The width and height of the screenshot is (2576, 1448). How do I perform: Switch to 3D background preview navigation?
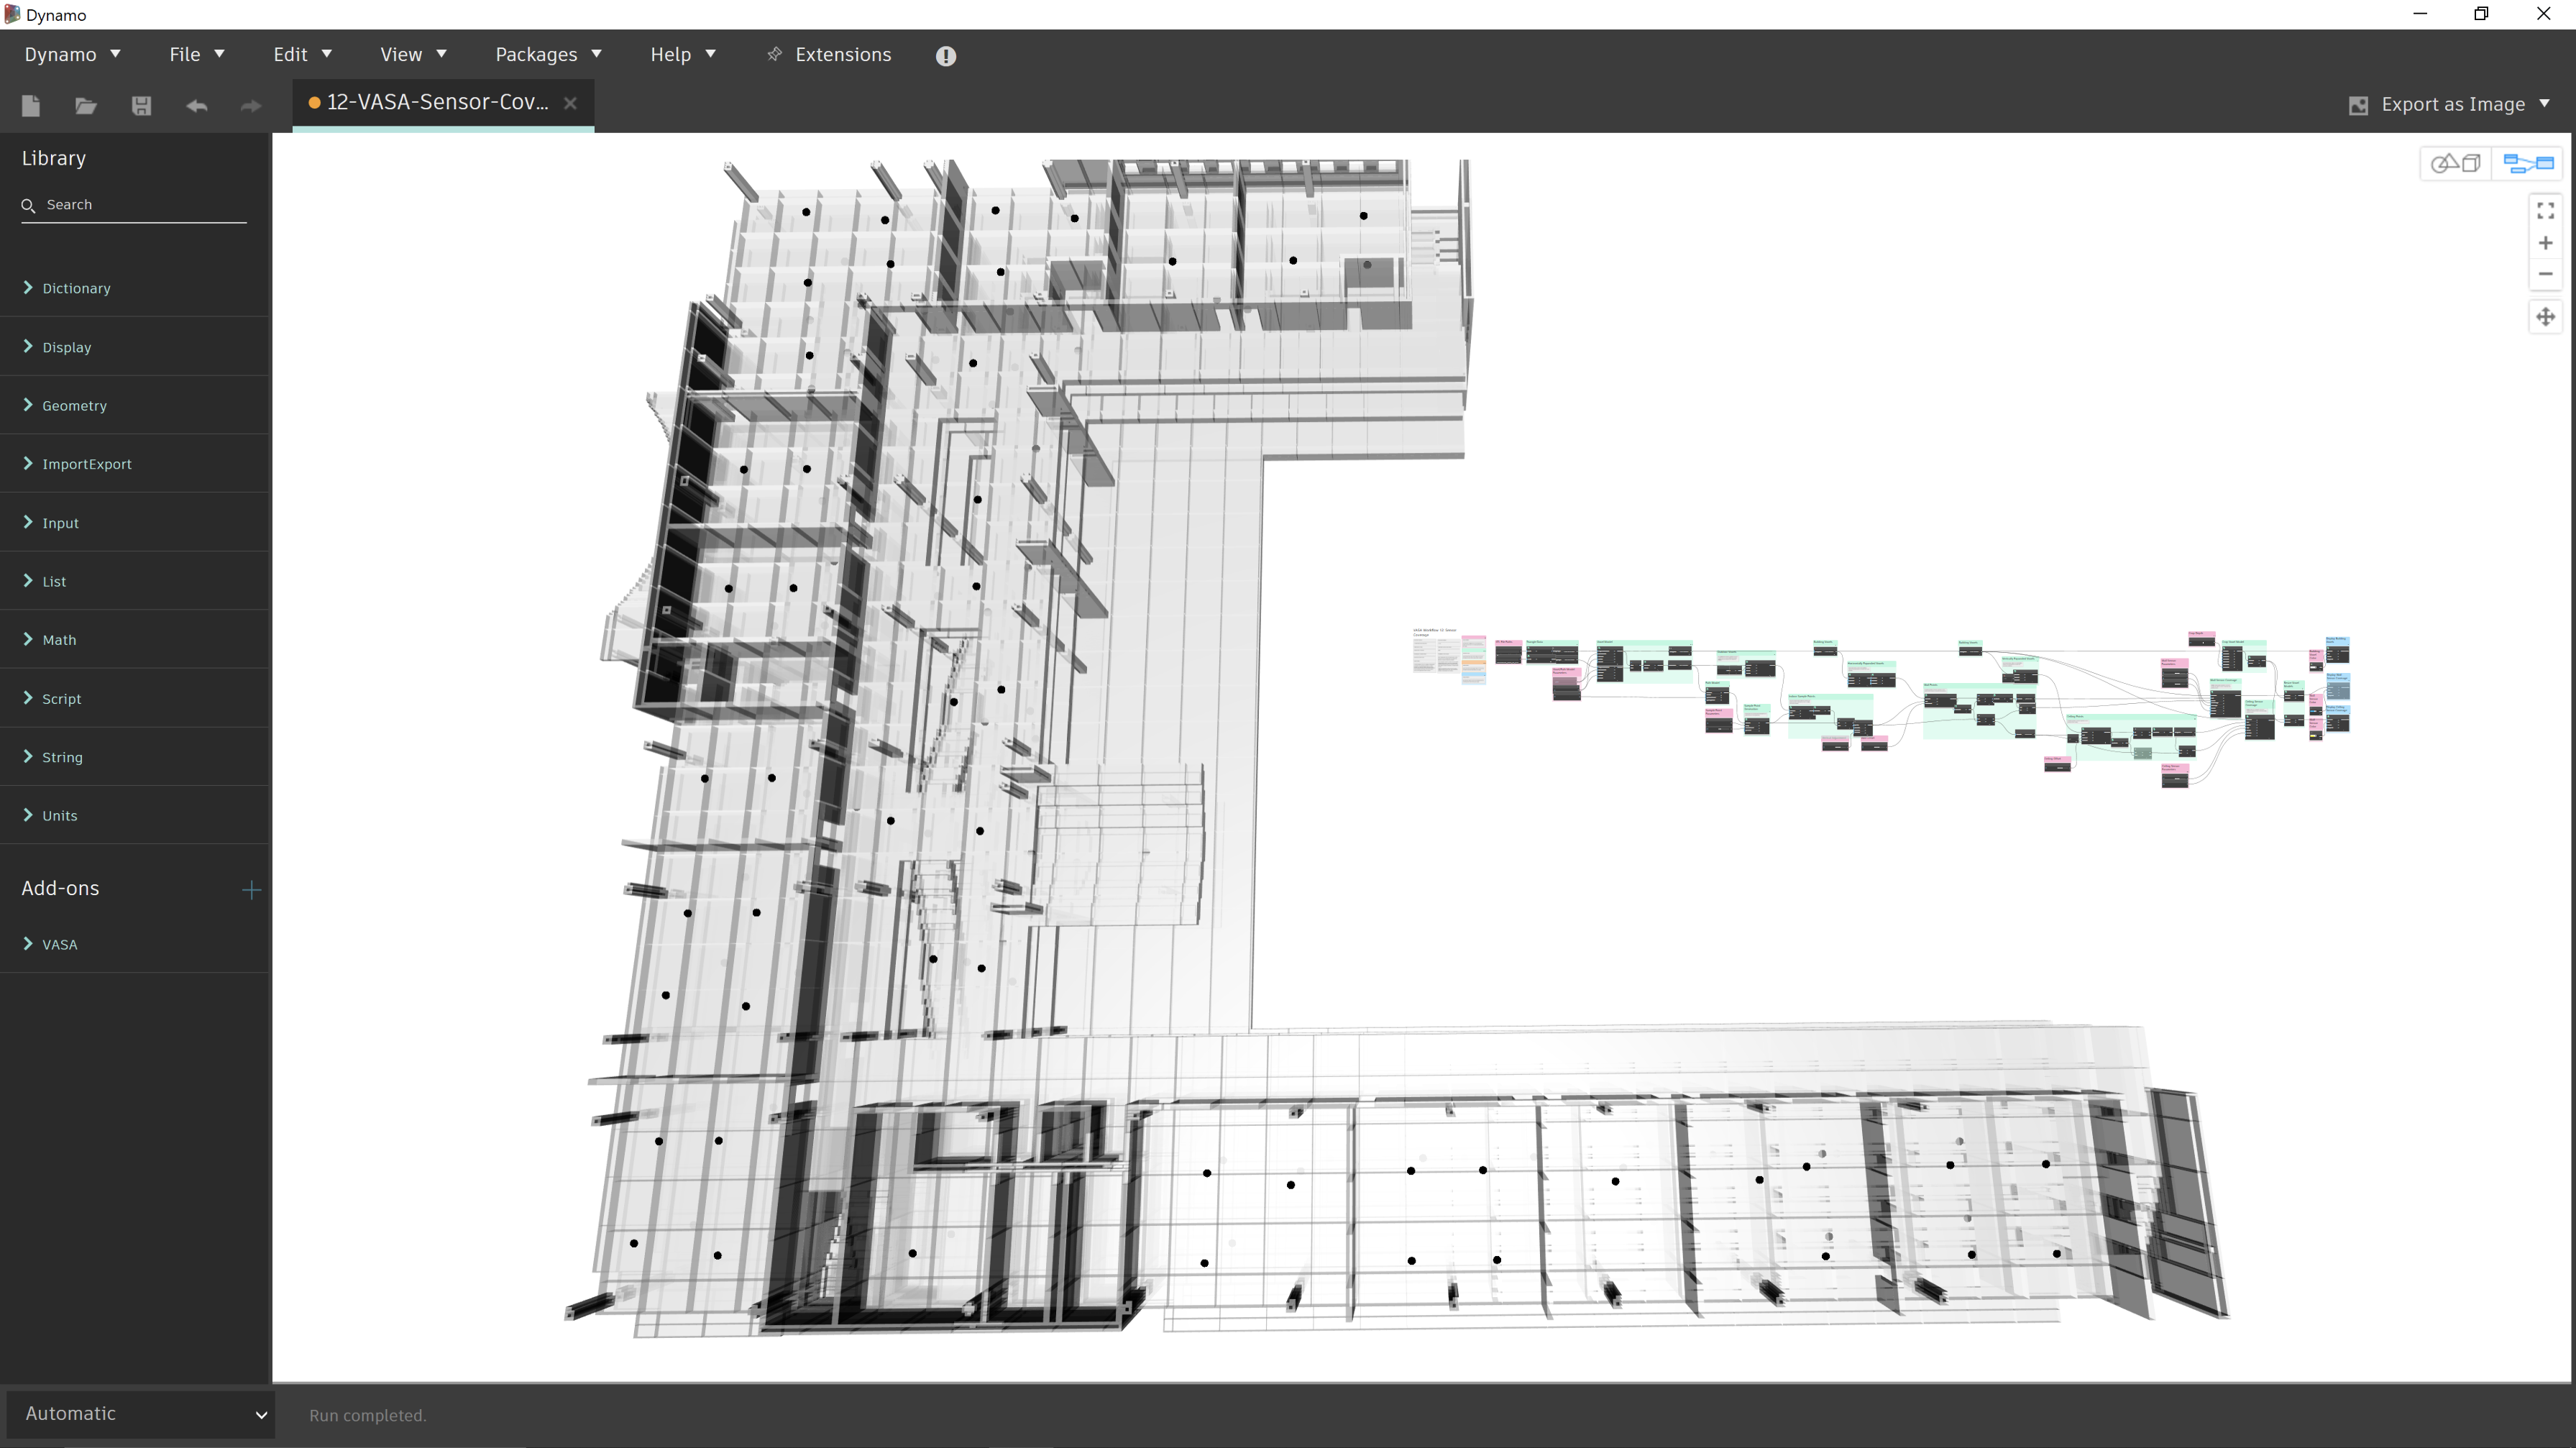click(x=2455, y=163)
